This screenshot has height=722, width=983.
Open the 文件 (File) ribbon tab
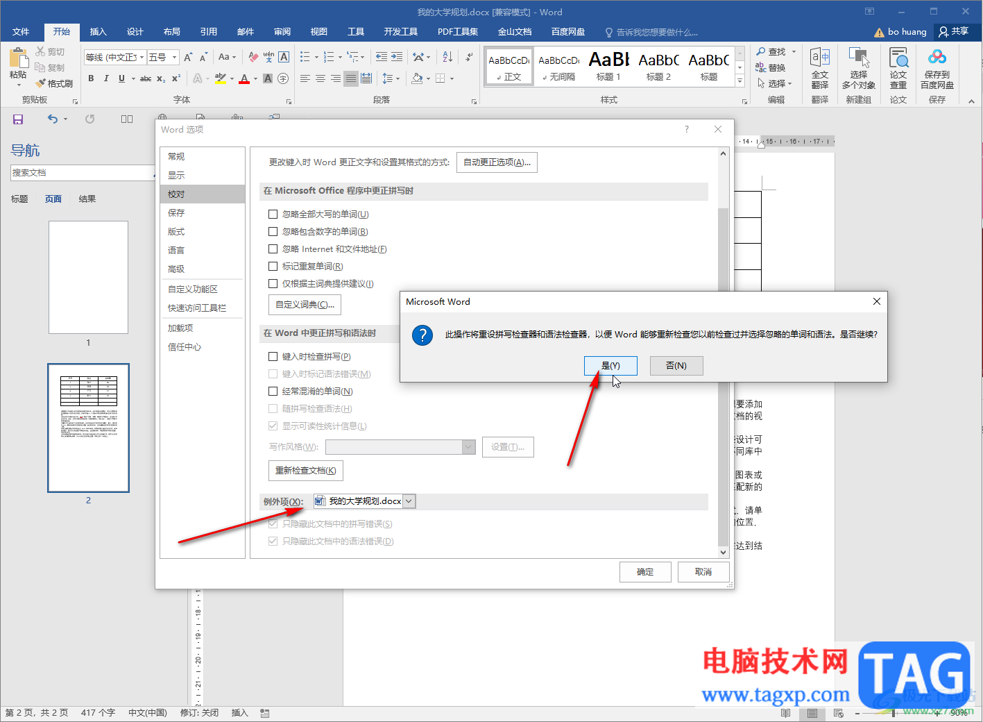[x=21, y=32]
